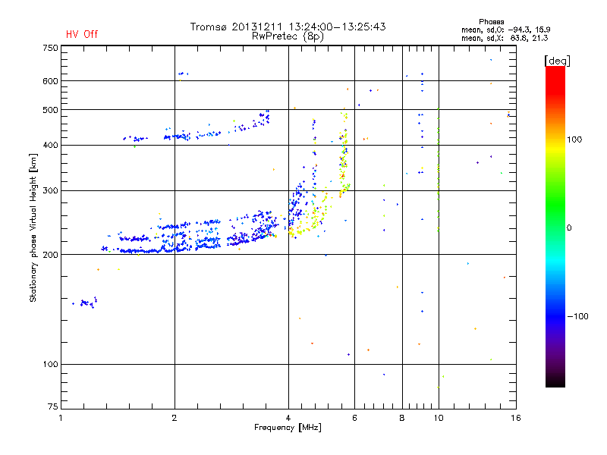The height and width of the screenshot is (455, 607).
Task: Click the [deg] colorbar unit label
Action: (x=557, y=61)
